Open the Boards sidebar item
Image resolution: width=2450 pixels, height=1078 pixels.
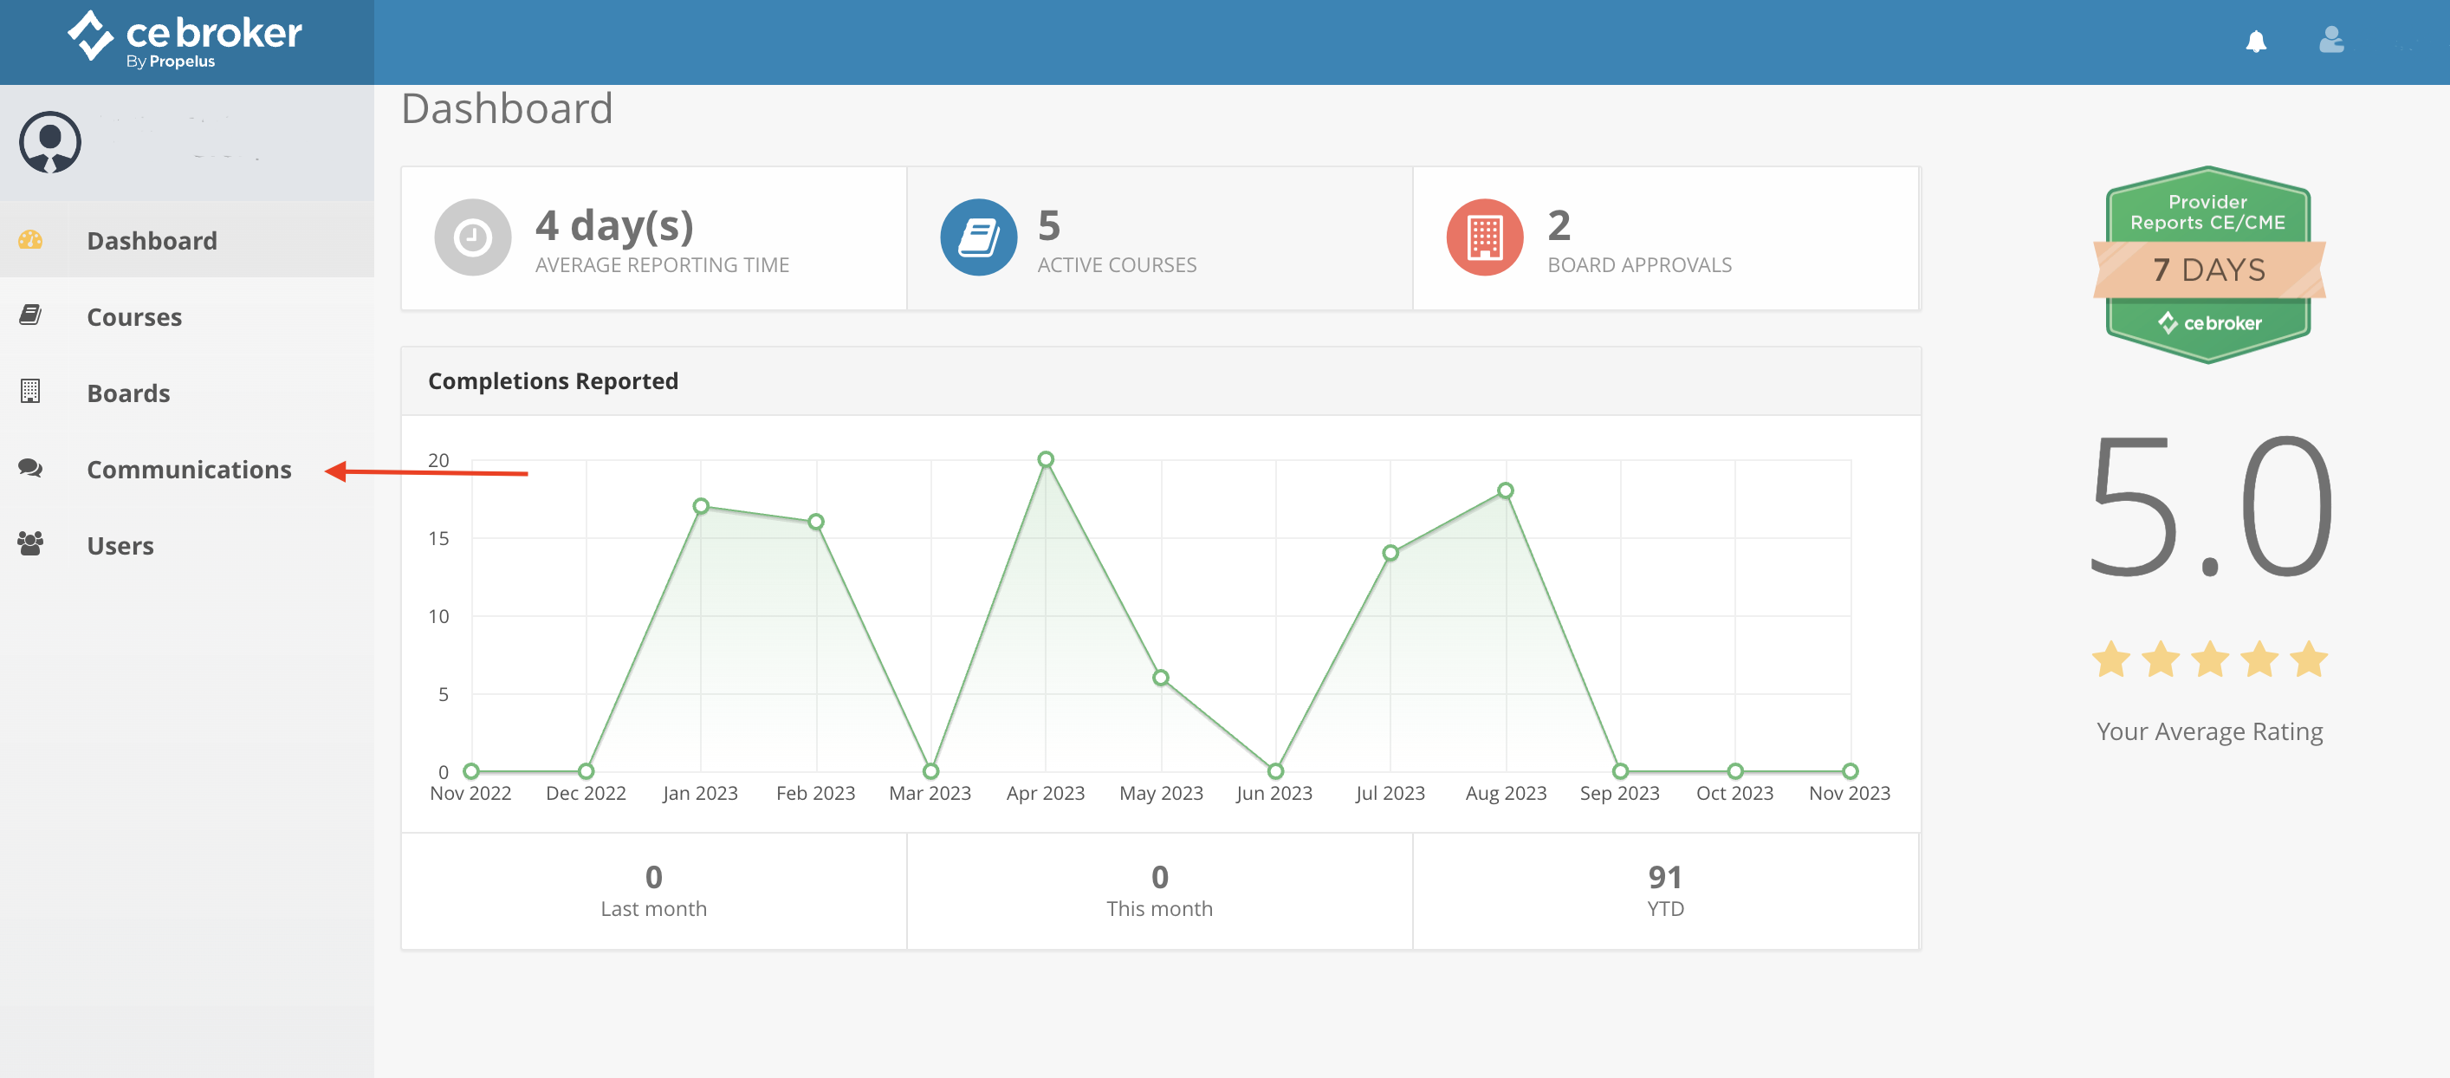(x=128, y=393)
